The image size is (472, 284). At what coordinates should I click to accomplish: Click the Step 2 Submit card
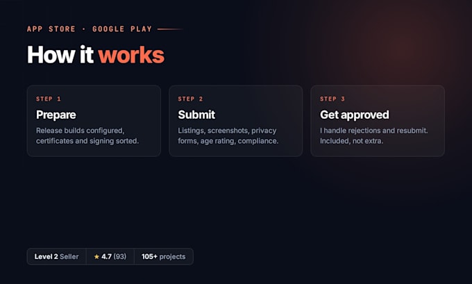[236, 121]
